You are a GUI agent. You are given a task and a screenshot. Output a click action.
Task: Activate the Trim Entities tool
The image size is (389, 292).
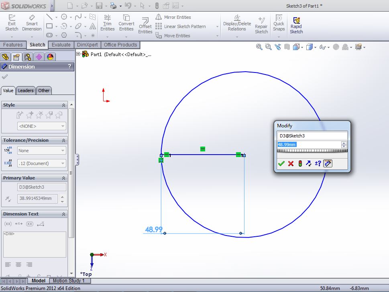pyautogui.click(x=107, y=23)
